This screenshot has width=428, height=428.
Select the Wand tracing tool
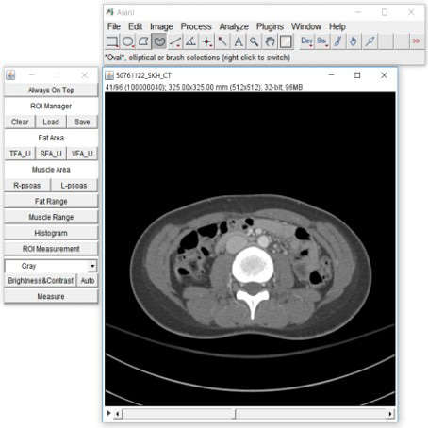click(222, 41)
